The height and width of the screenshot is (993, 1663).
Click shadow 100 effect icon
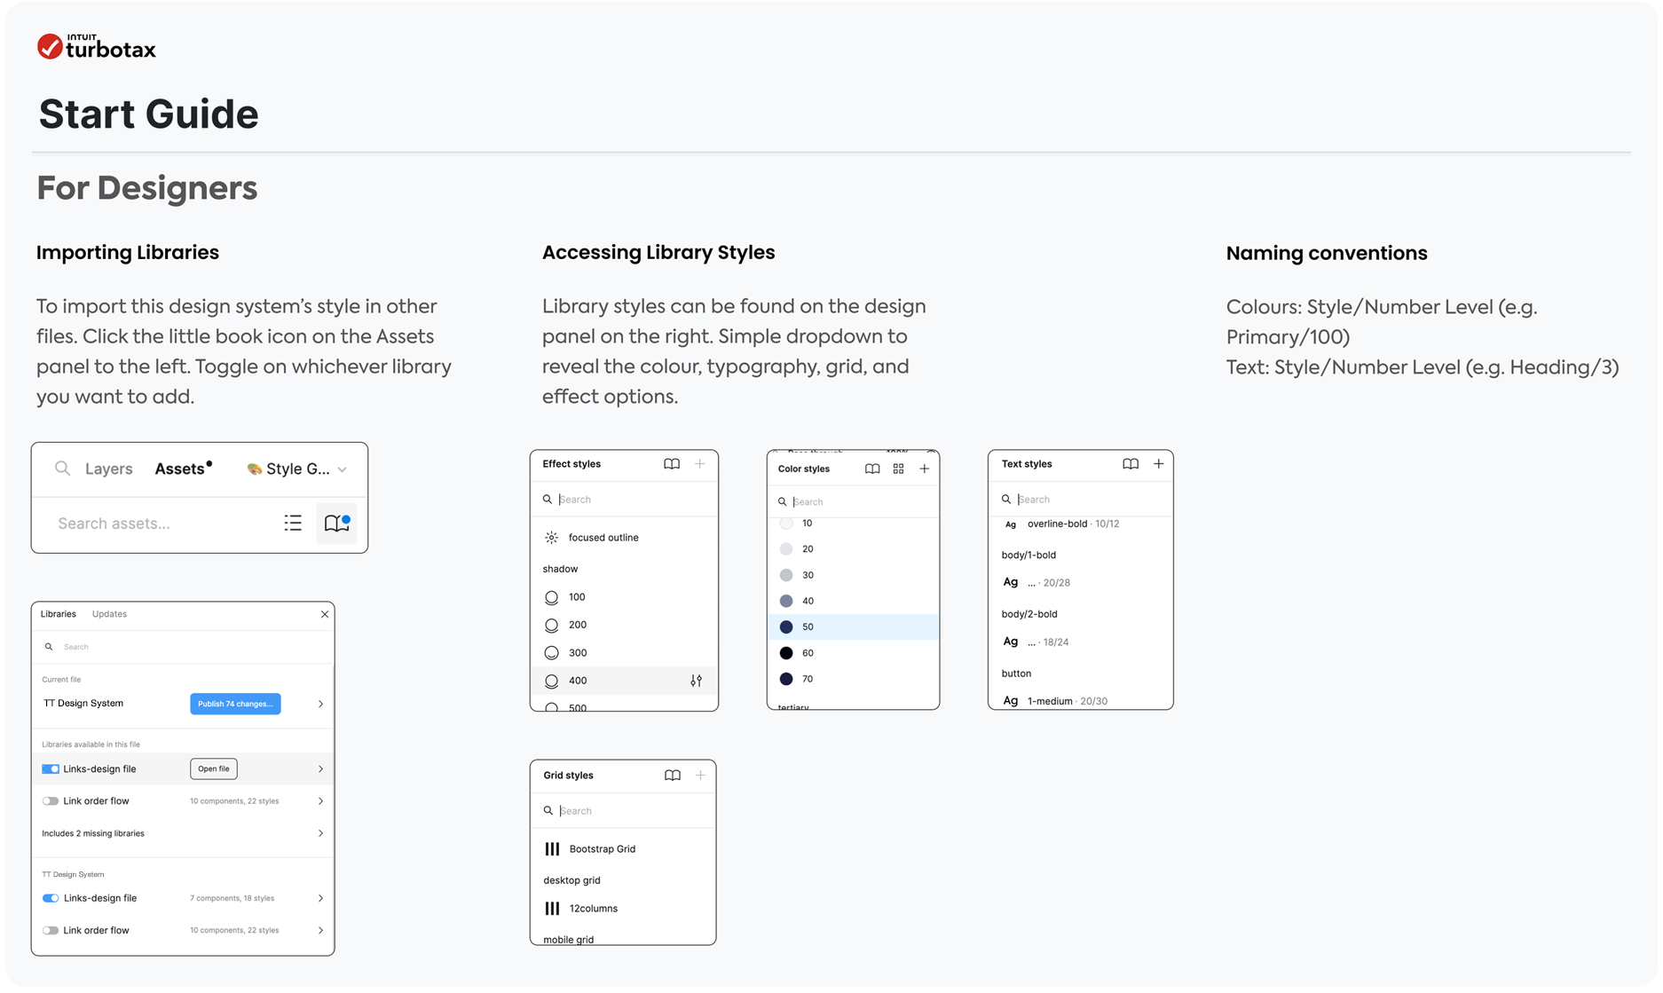552,597
